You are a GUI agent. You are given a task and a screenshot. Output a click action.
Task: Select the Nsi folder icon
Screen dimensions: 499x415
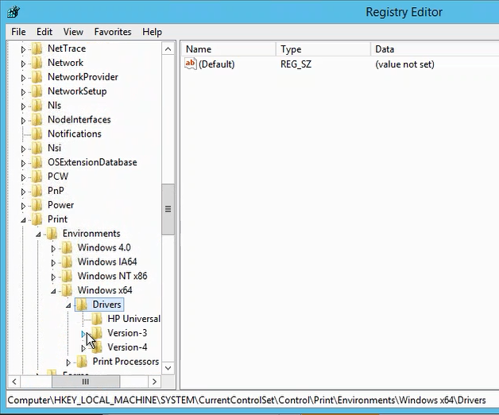pos(37,148)
